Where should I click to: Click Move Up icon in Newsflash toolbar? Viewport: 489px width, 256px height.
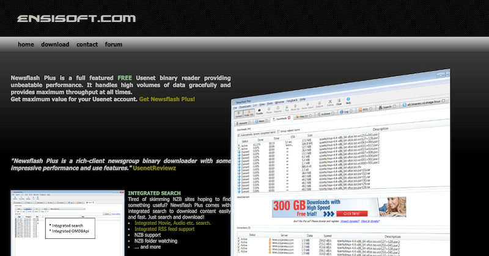[295, 108]
